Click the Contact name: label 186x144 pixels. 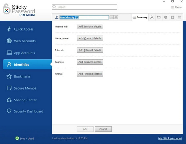pyautogui.click(x=62, y=38)
